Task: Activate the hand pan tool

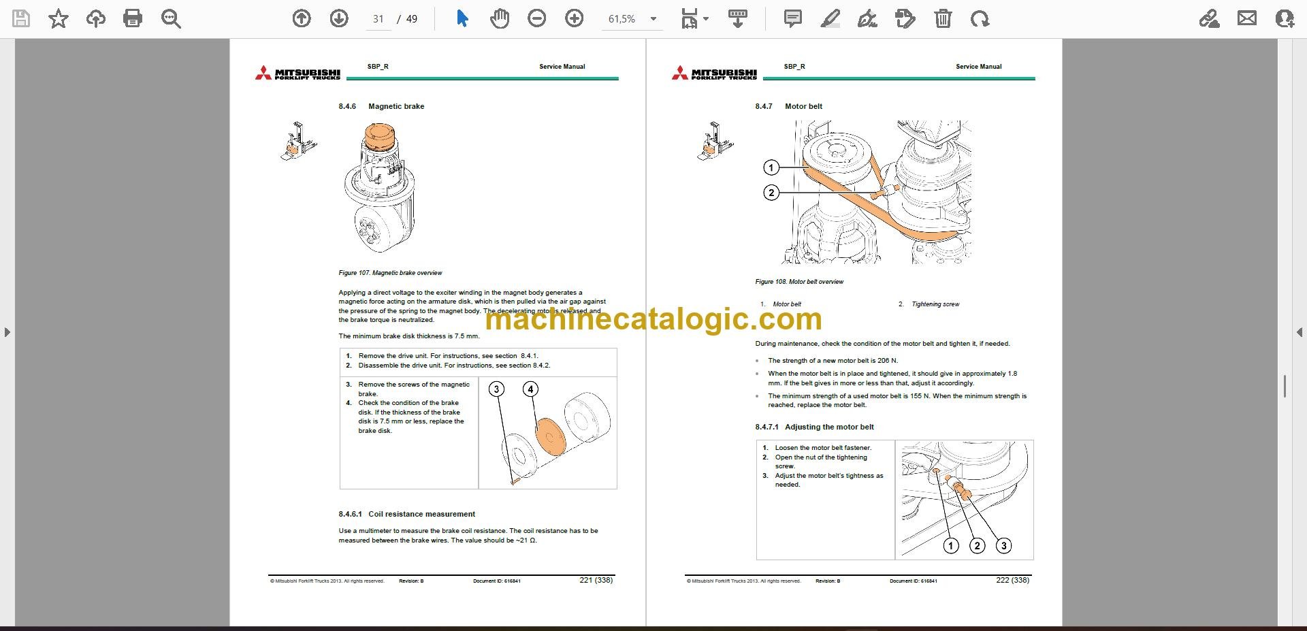Action: (x=500, y=18)
